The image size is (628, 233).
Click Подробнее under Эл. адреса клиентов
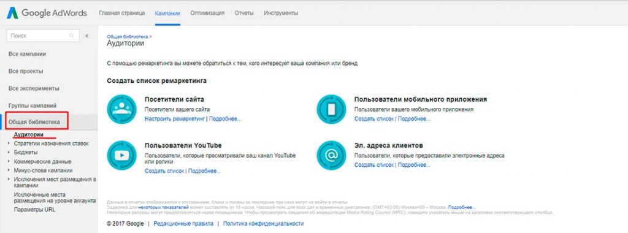[x=414, y=164]
